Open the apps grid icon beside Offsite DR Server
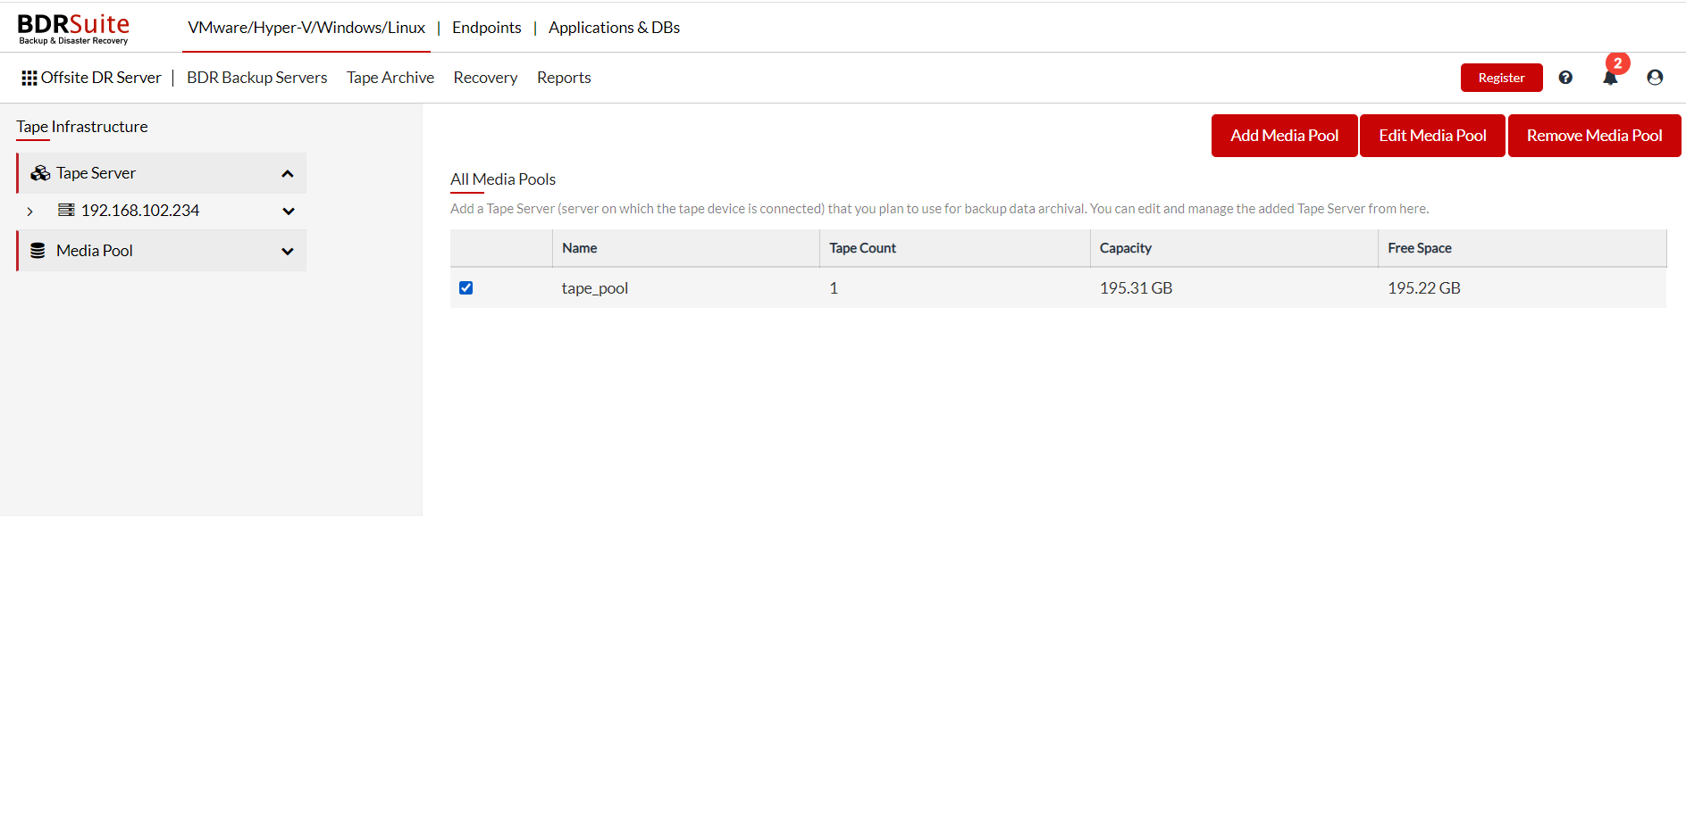 pyautogui.click(x=29, y=79)
